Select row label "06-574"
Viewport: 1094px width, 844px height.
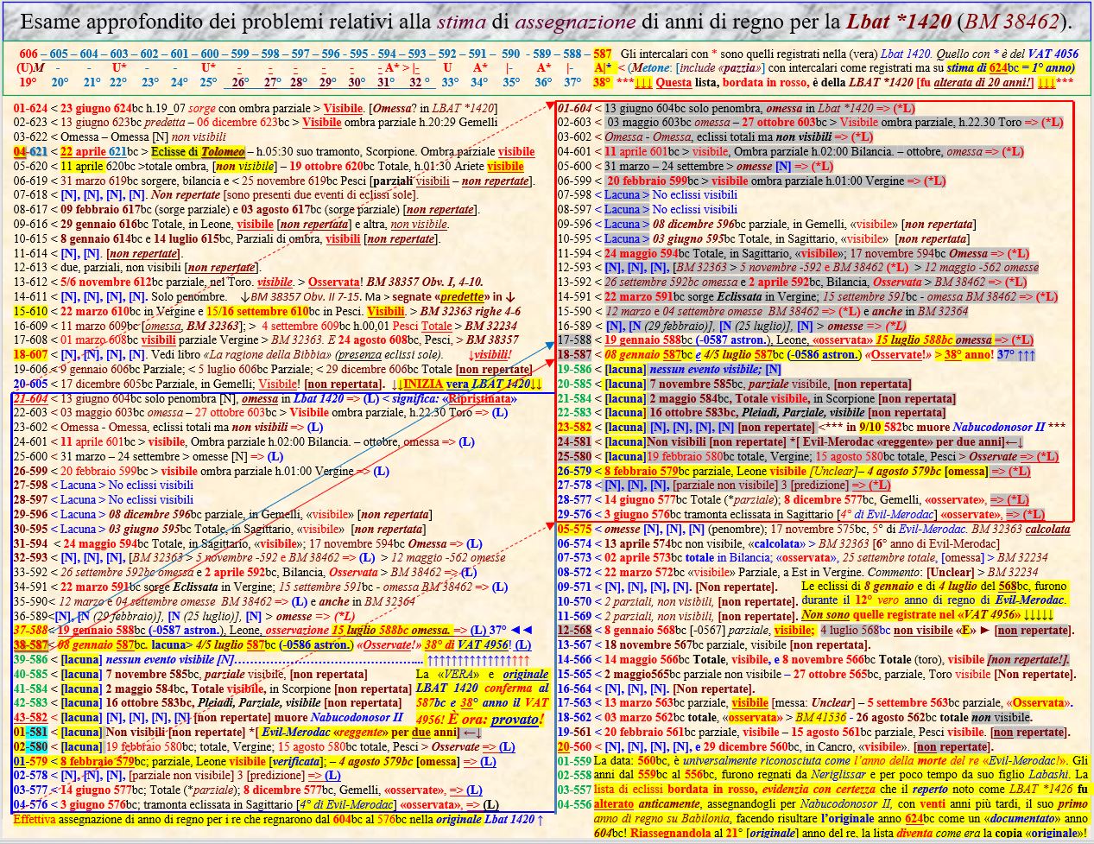click(x=575, y=543)
